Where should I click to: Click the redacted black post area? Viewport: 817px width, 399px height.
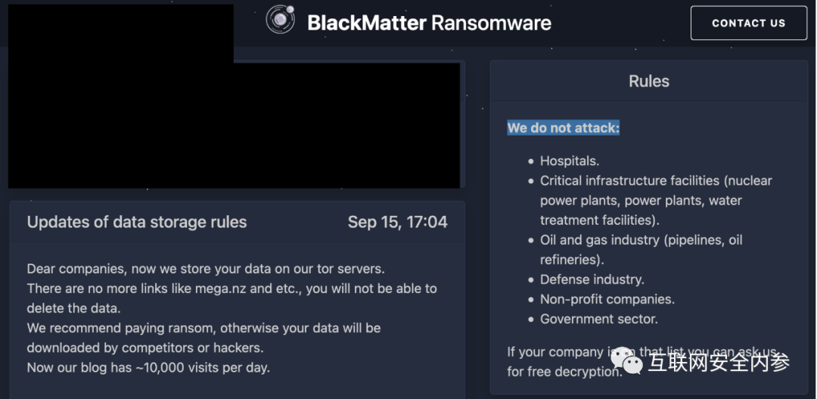234,124
